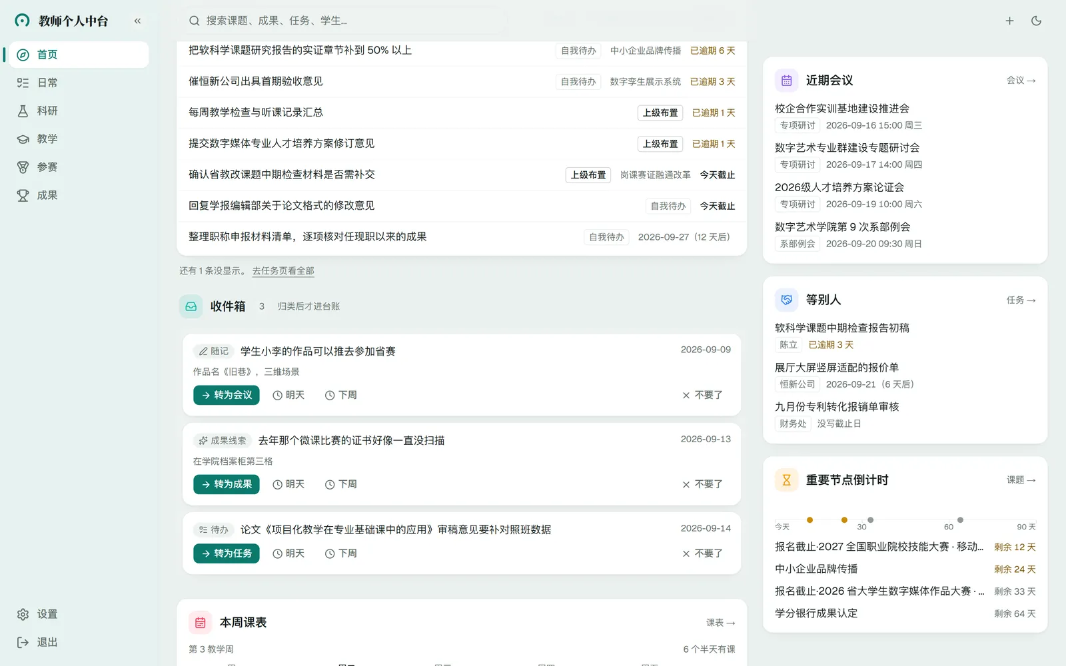Open 课题 → link in countdown card
This screenshot has height=666, width=1066.
(x=1021, y=480)
